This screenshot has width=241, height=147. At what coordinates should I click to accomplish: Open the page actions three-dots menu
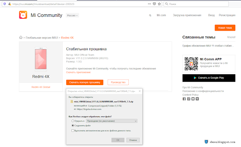tap(149, 4)
